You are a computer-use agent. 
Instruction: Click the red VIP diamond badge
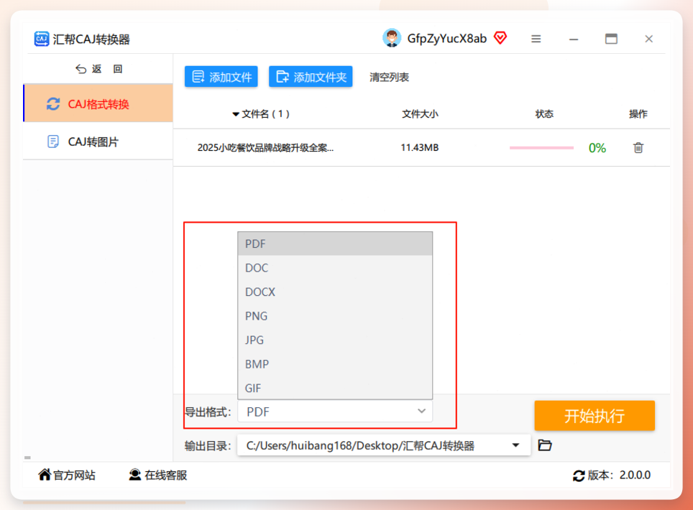point(500,38)
